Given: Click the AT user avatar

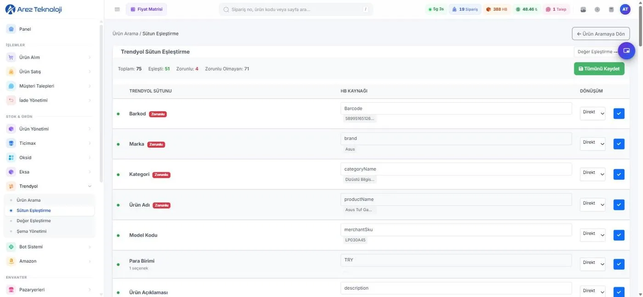Looking at the screenshot, I should pyautogui.click(x=625, y=9).
